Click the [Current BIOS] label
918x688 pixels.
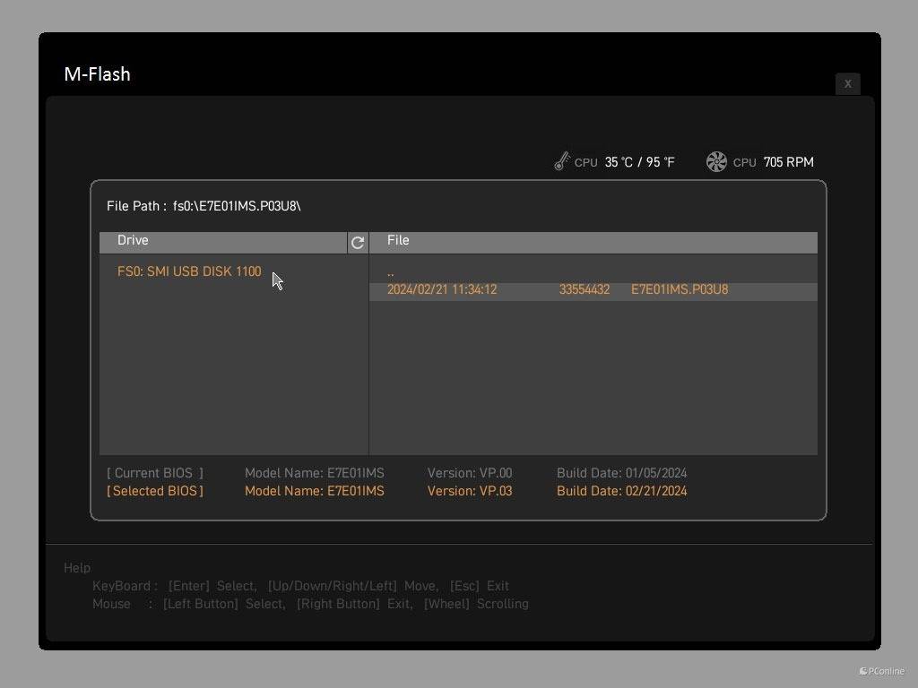click(x=155, y=473)
